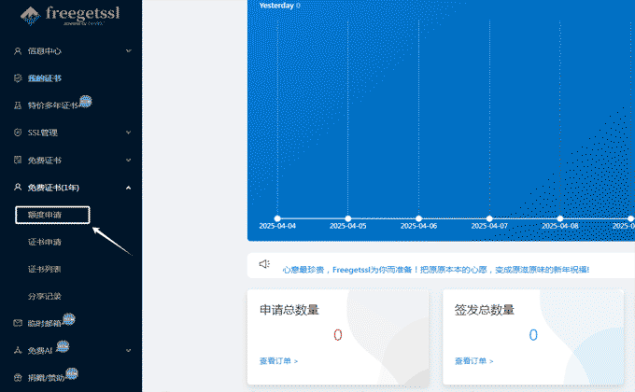The width and height of the screenshot is (635, 392).
Task: Expand the SSL管理 submenu arrow
Action: point(128,133)
